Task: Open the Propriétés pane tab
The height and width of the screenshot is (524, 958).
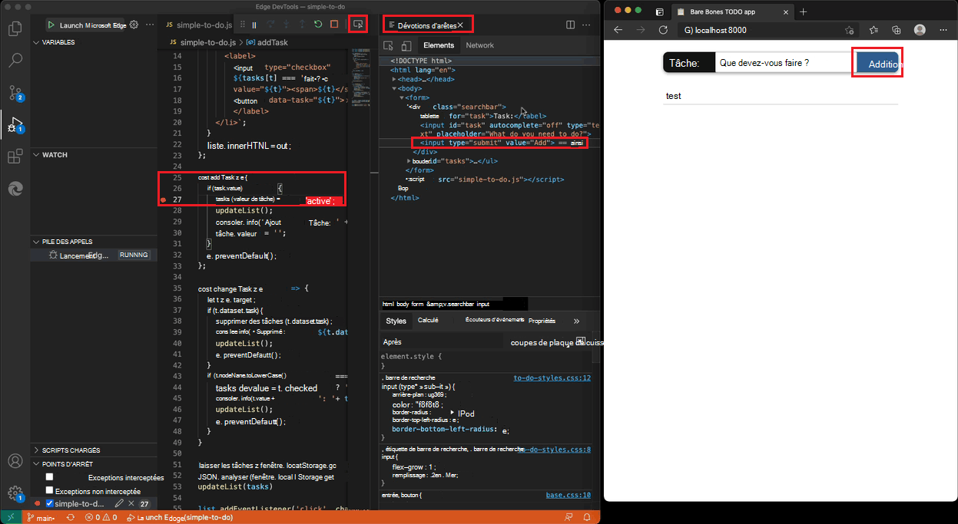Action: coord(542,321)
